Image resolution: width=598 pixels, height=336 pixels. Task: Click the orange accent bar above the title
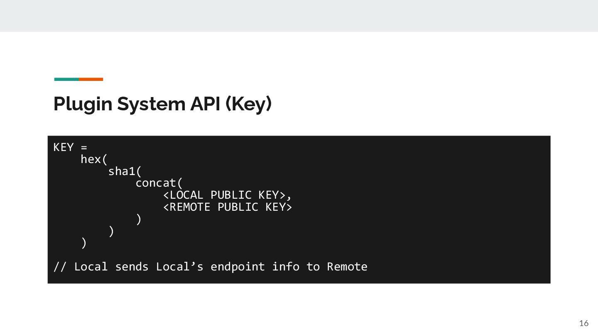[x=91, y=79]
